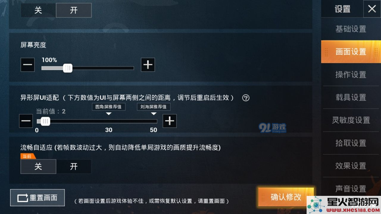
Task: Choose 关 in the top toggle pair
Action: (x=38, y=10)
